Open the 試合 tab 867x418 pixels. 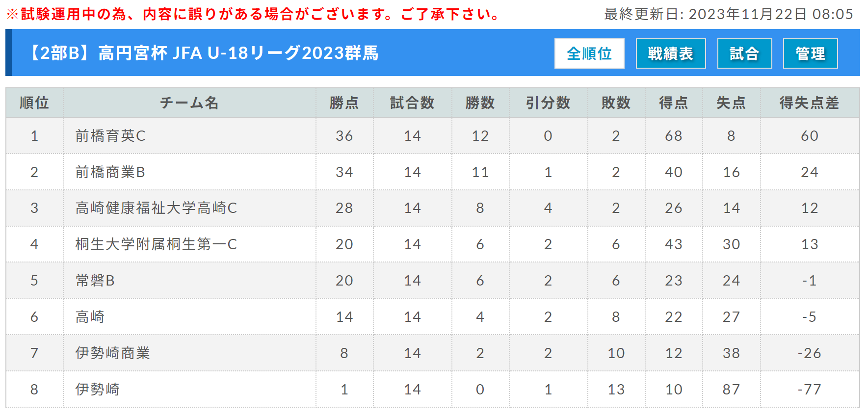tap(744, 53)
